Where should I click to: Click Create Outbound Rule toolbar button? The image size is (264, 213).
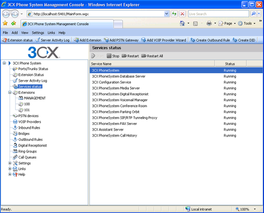pos(210,40)
